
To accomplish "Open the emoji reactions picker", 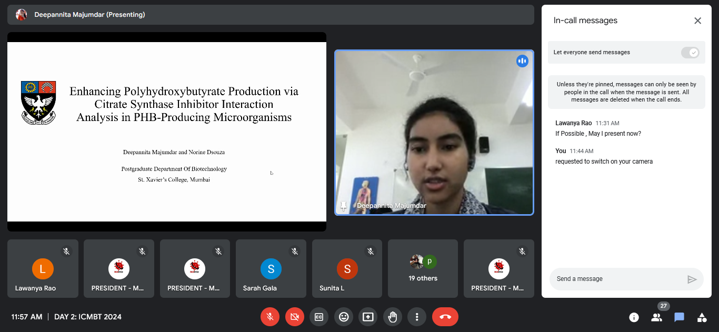I will pyautogui.click(x=344, y=317).
